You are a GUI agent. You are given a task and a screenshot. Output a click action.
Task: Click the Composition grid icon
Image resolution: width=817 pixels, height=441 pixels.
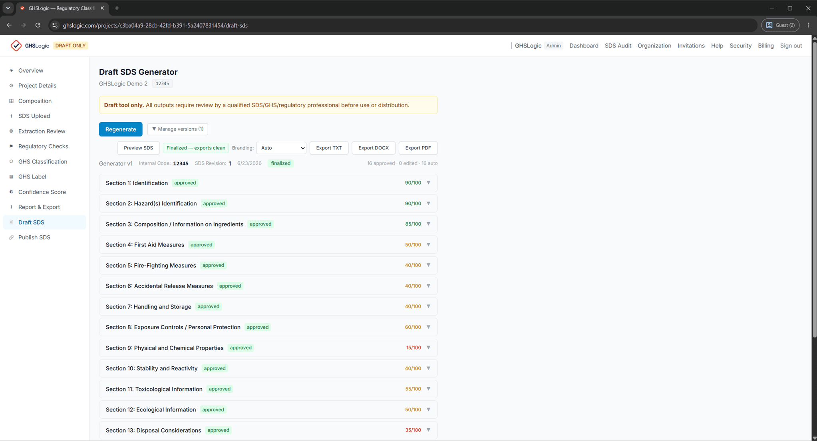point(11,101)
